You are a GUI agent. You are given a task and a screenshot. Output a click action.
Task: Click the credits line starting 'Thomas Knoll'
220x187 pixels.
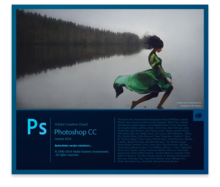[152, 120]
